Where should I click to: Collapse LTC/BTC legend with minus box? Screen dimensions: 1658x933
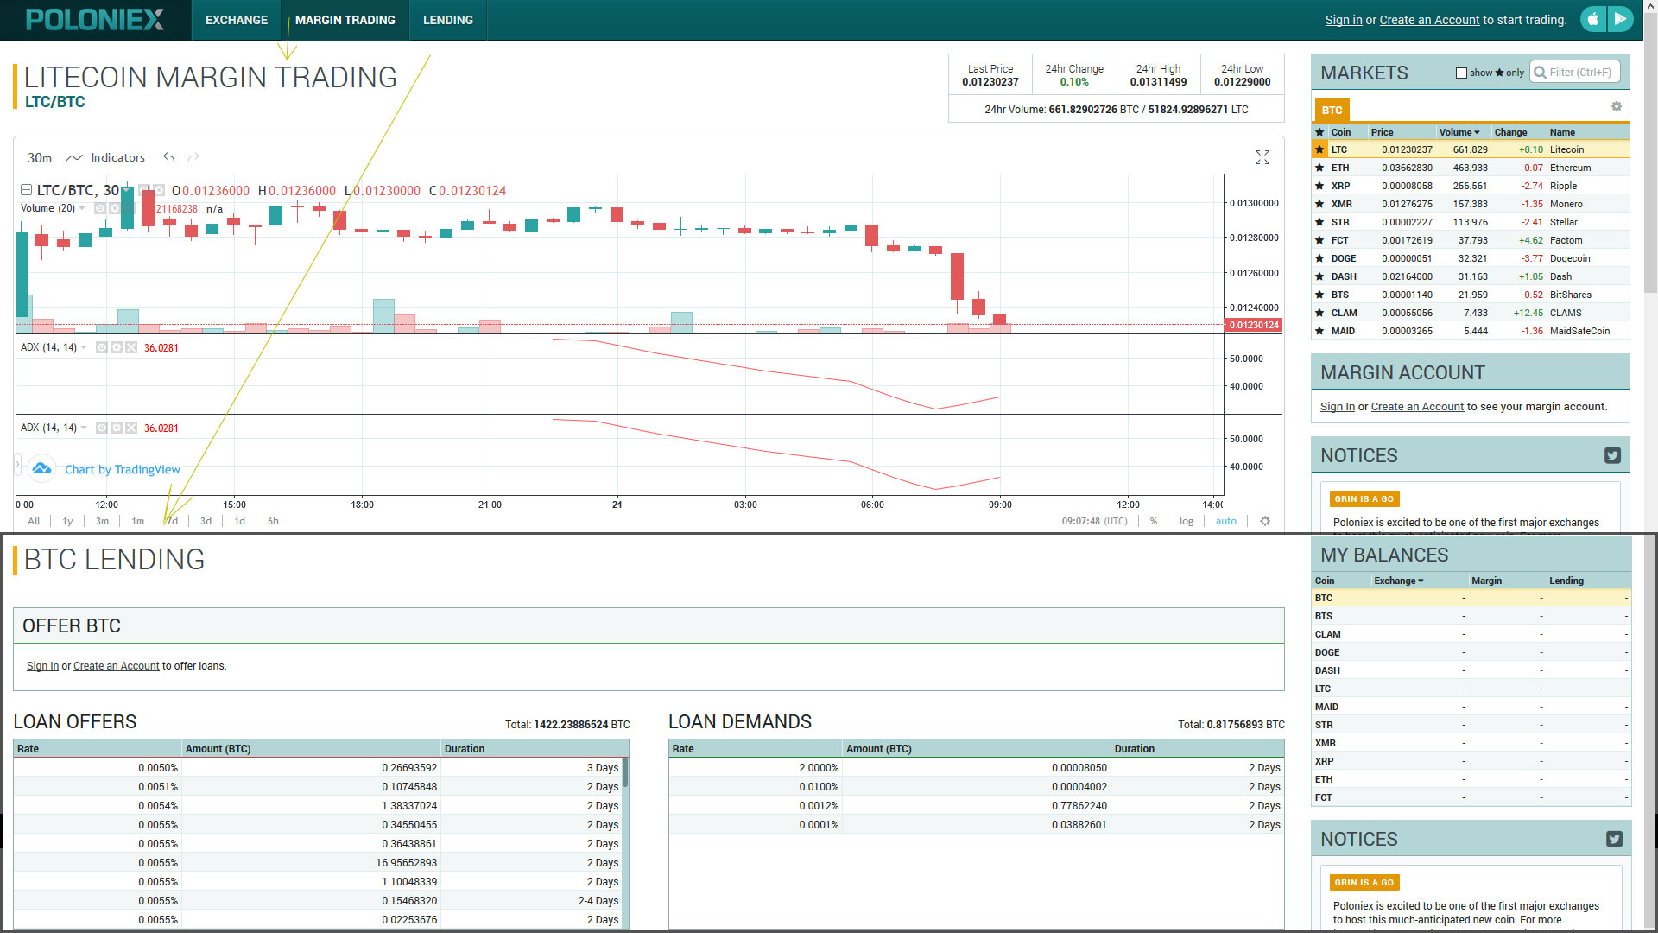[x=27, y=190]
